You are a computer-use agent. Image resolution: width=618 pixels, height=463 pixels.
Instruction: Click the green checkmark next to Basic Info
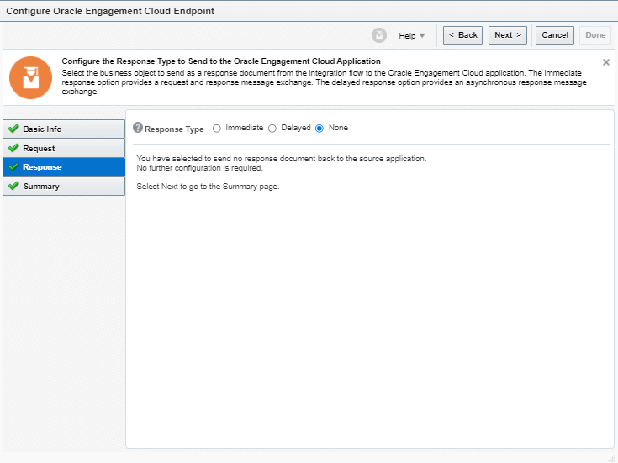point(13,129)
